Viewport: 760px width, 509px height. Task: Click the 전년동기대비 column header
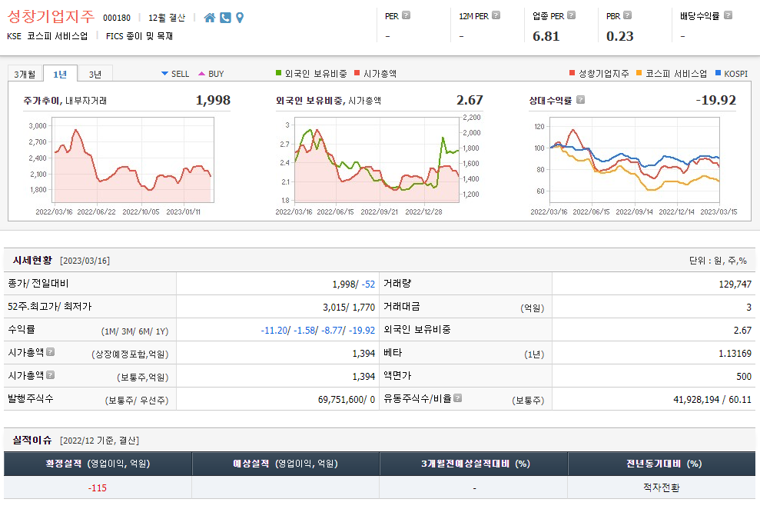(x=662, y=464)
